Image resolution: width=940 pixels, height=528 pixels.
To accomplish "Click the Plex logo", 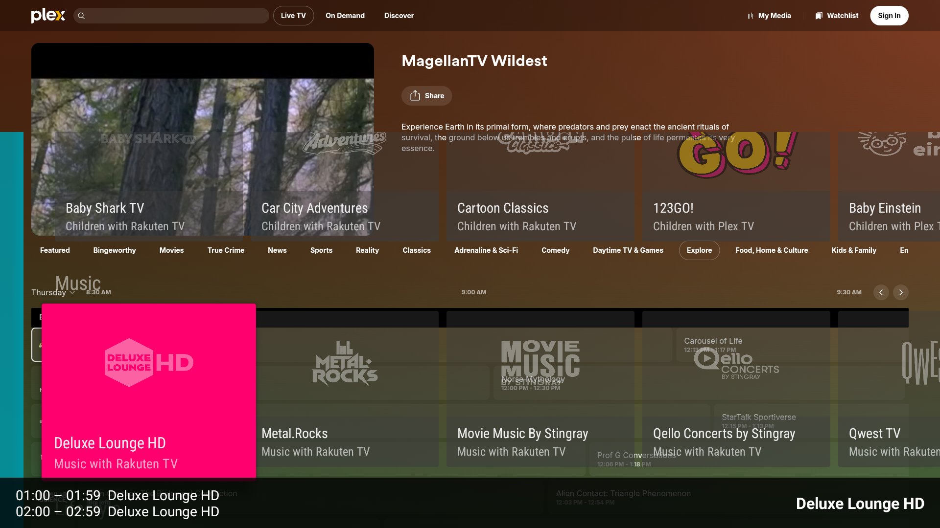I will point(48,16).
